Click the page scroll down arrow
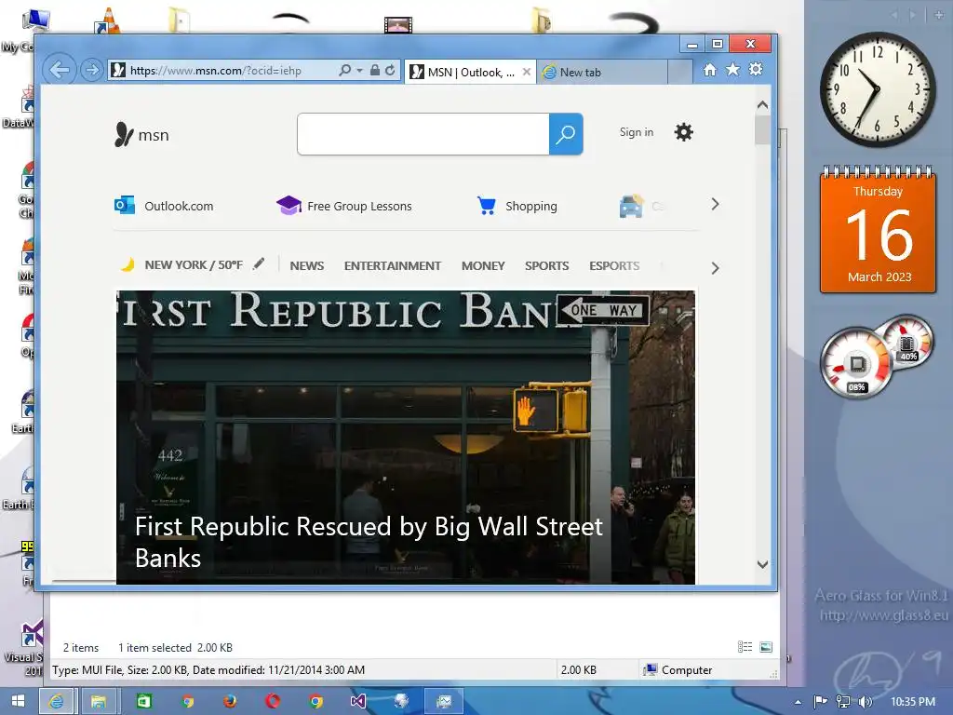The width and height of the screenshot is (953, 715). (763, 564)
